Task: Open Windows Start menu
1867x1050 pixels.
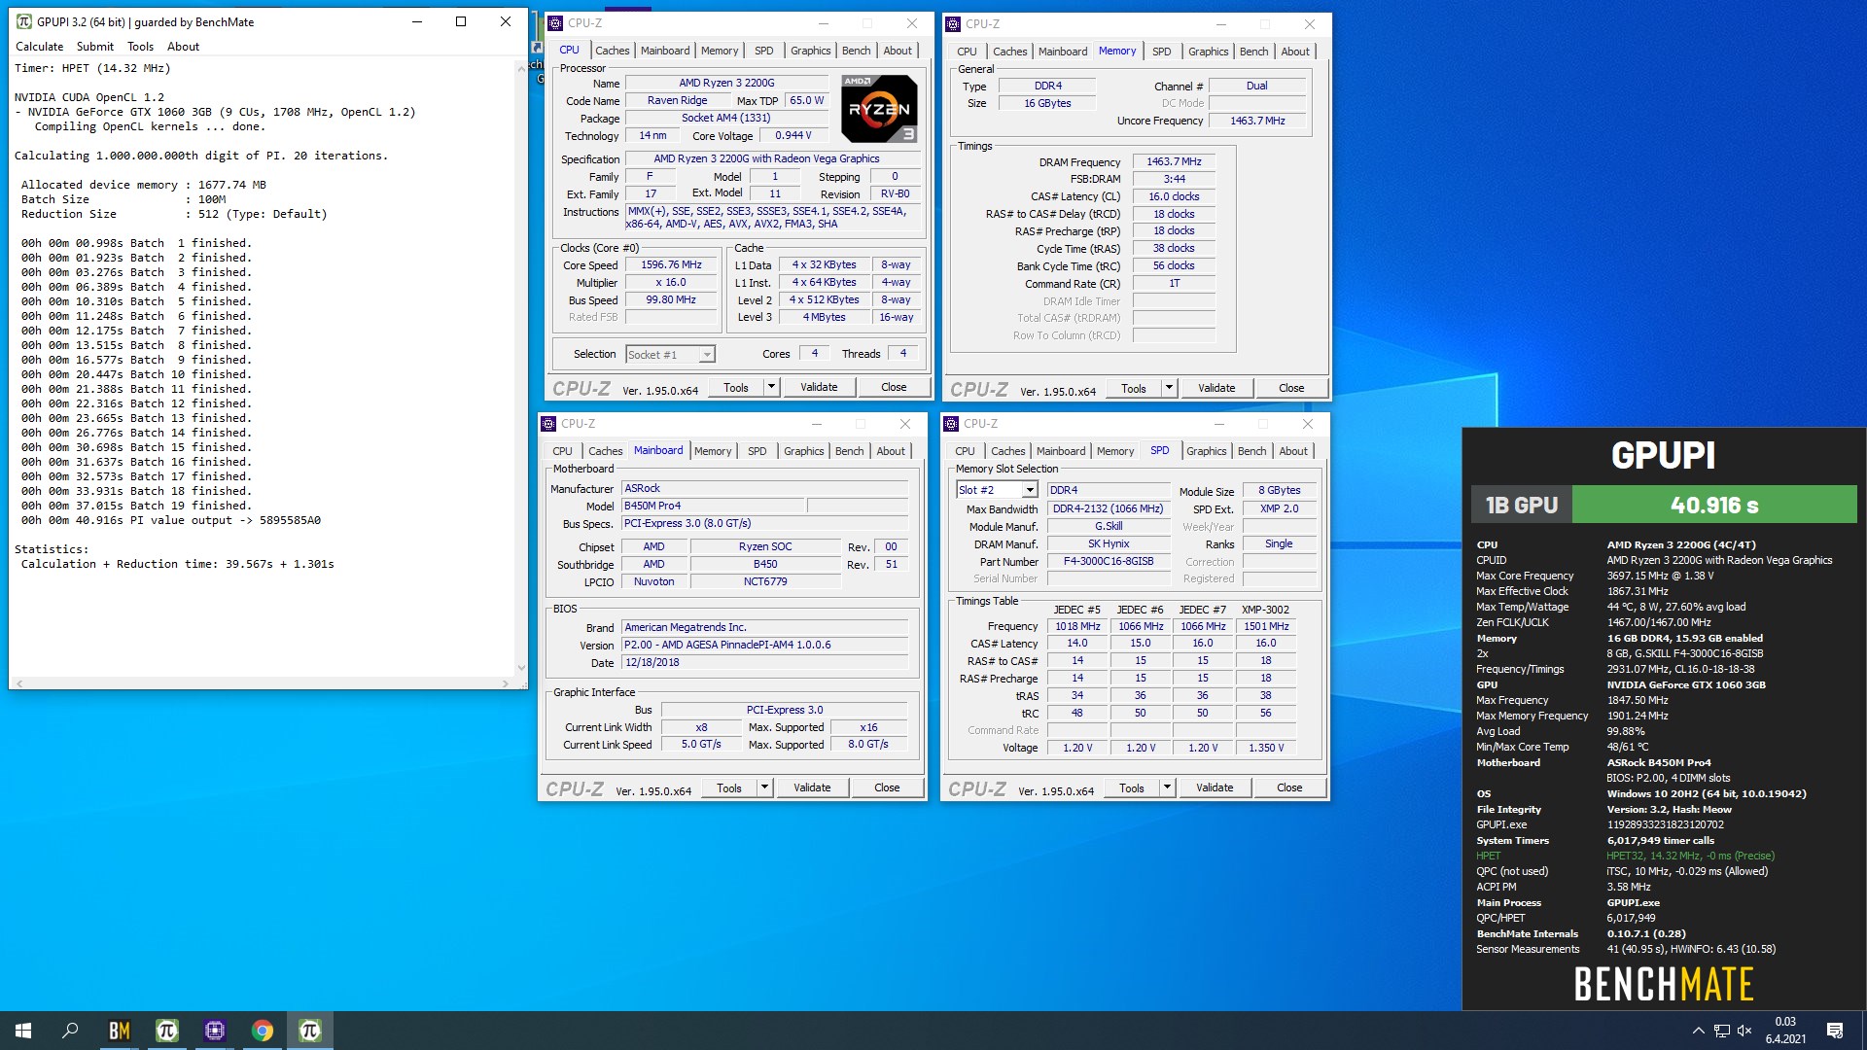Action: click(23, 1031)
